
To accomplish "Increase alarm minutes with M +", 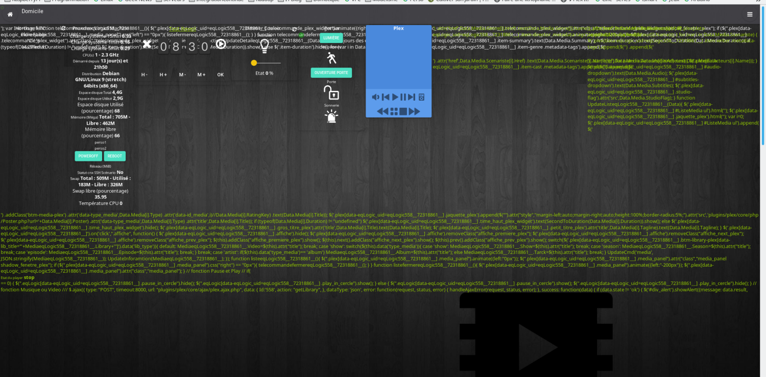I will point(201,75).
